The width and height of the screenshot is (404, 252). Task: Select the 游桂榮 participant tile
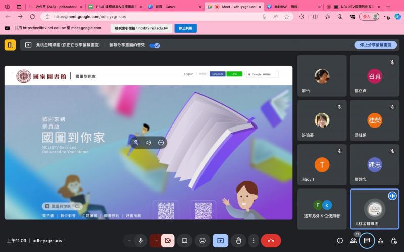(x=375, y=120)
